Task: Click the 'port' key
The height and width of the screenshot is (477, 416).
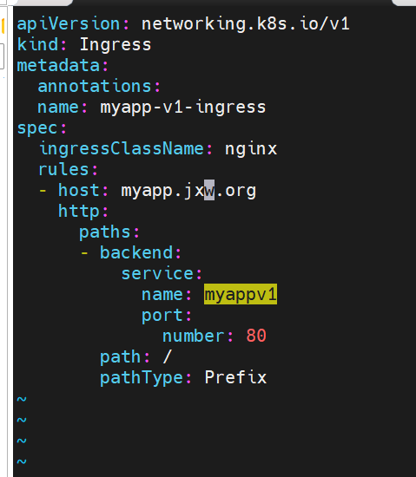Action: pos(162,316)
